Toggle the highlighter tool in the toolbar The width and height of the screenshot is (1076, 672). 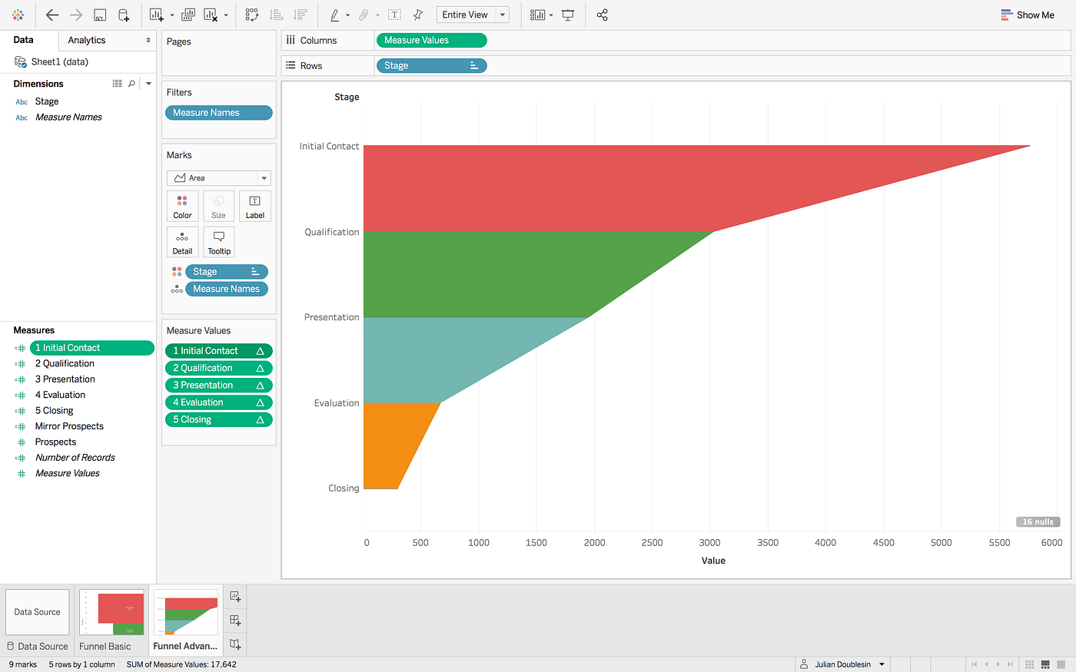pyautogui.click(x=336, y=14)
